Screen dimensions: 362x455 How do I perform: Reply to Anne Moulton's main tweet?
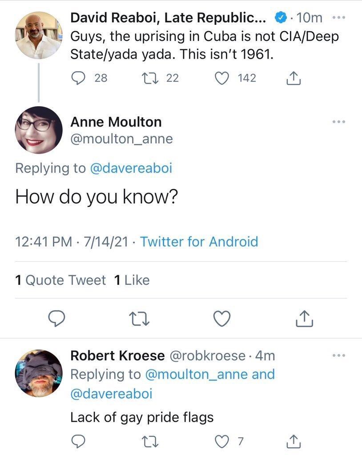[x=56, y=318]
